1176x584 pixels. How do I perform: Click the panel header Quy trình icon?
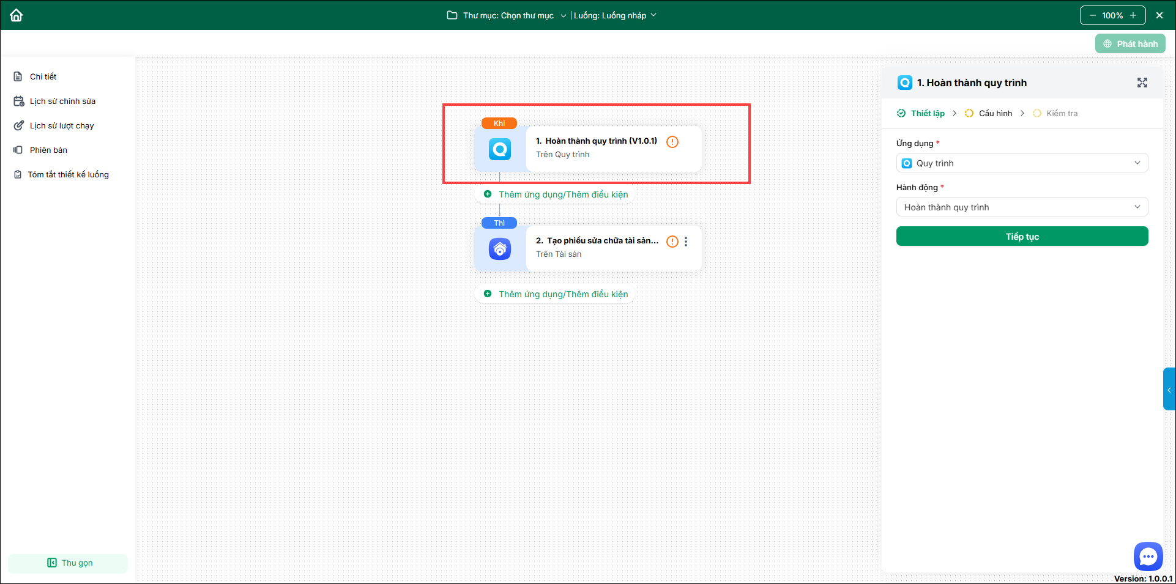[x=905, y=83]
